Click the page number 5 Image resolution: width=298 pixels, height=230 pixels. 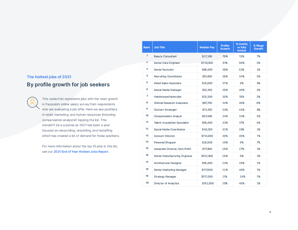270,212
